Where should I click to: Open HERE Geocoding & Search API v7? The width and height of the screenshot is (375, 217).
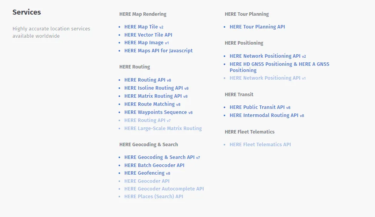point(162,157)
